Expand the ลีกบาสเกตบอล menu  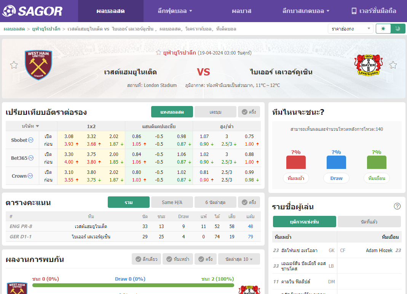306,11
